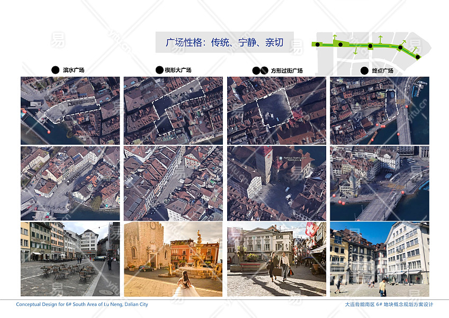449x318 pixels.
Task: Select the photo of the couple with the Swiss flag
Action: (276, 259)
